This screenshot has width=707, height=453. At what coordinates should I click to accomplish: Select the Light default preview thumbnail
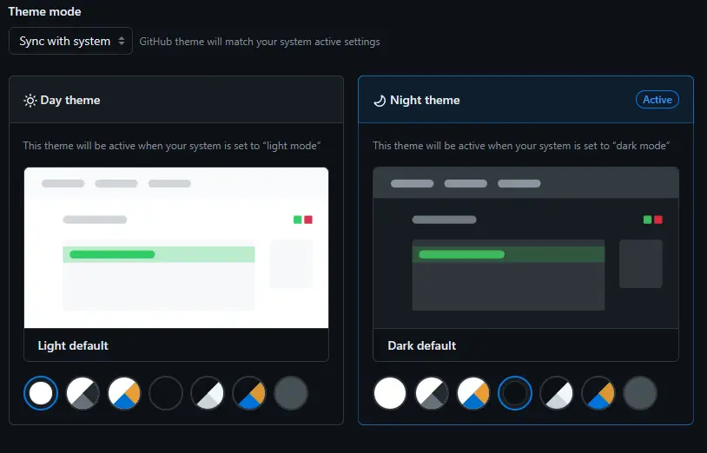pyautogui.click(x=176, y=247)
